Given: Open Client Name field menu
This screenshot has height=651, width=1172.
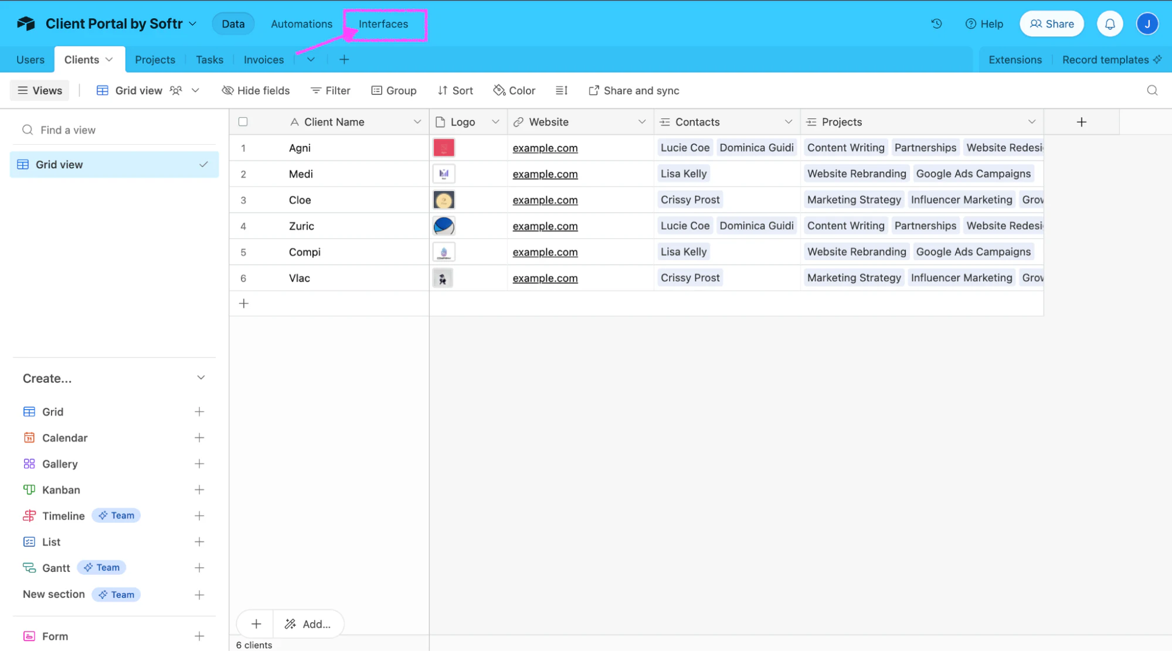Looking at the screenshot, I should click(417, 122).
